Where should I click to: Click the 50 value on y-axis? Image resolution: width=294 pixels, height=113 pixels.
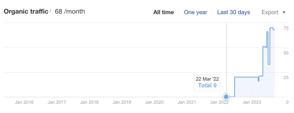click(x=286, y=53)
